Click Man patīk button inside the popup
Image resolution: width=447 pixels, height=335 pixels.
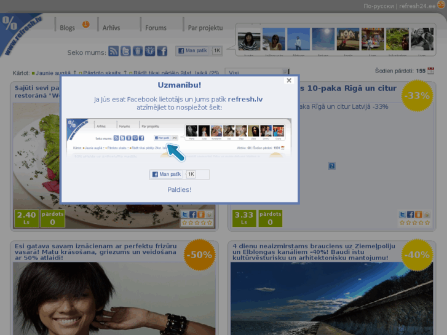coord(167,174)
